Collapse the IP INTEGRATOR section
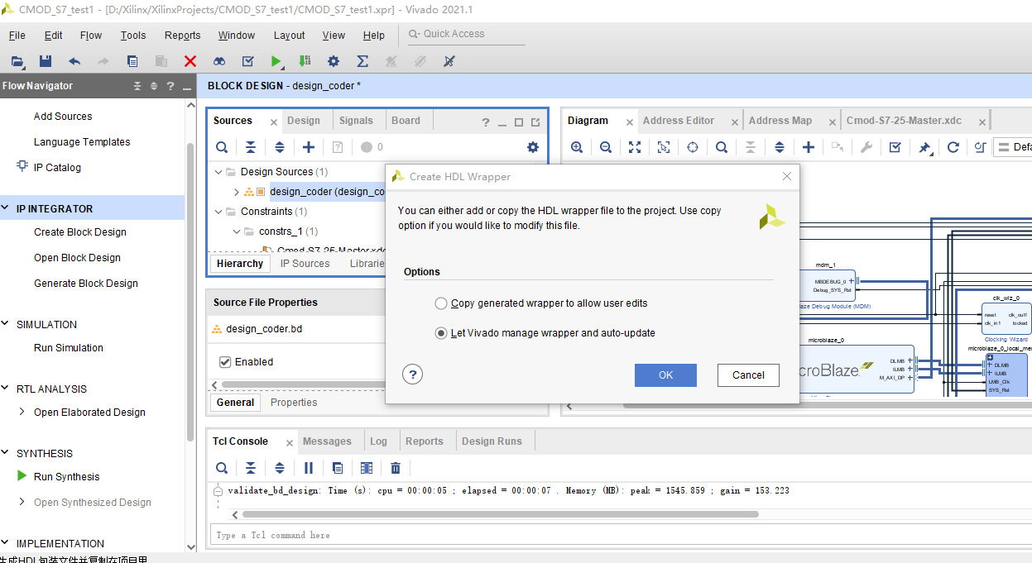This screenshot has height=563, width=1032. (x=6, y=208)
